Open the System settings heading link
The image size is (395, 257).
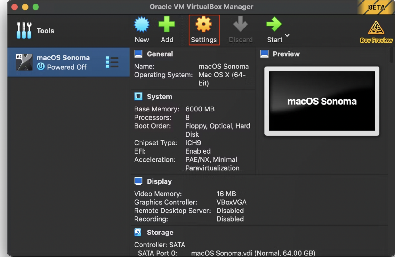159,97
